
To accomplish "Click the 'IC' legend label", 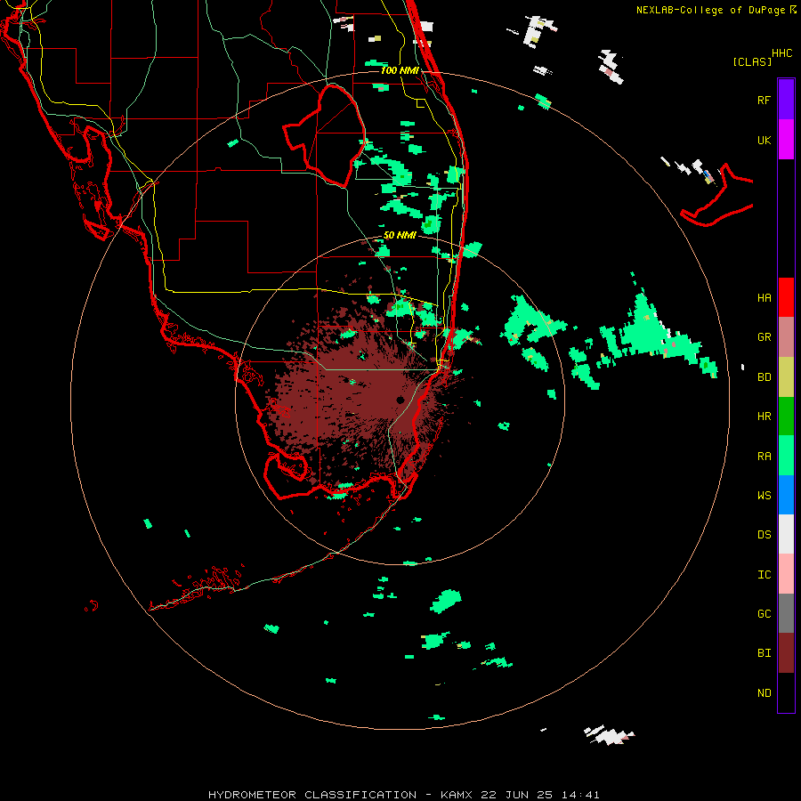I will coord(764,575).
